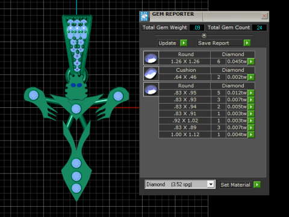Screen dimensions: 289x217
Task: Click the green Update arrow button
Action: click(184, 43)
